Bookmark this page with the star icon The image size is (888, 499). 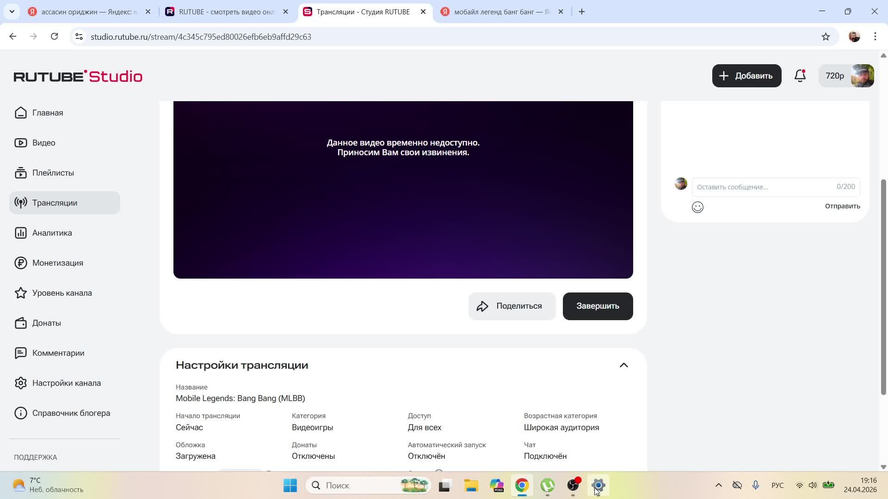826,37
